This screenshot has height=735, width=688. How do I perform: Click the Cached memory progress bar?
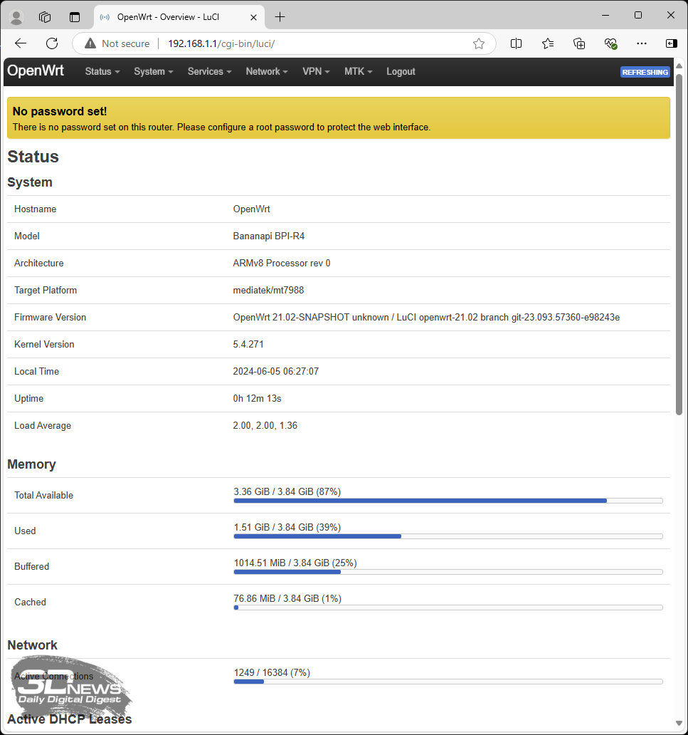pyautogui.click(x=448, y=608)
